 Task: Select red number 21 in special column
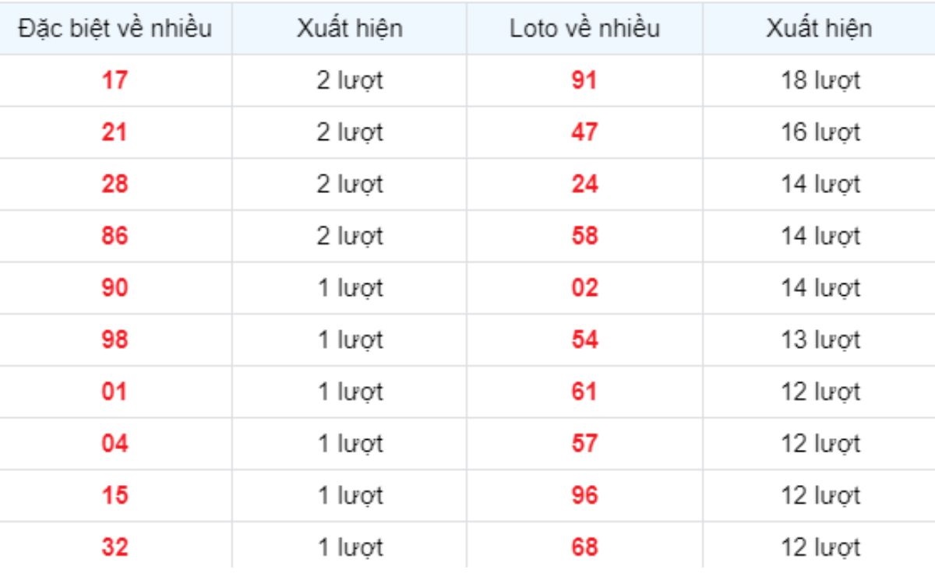(115, 132)
